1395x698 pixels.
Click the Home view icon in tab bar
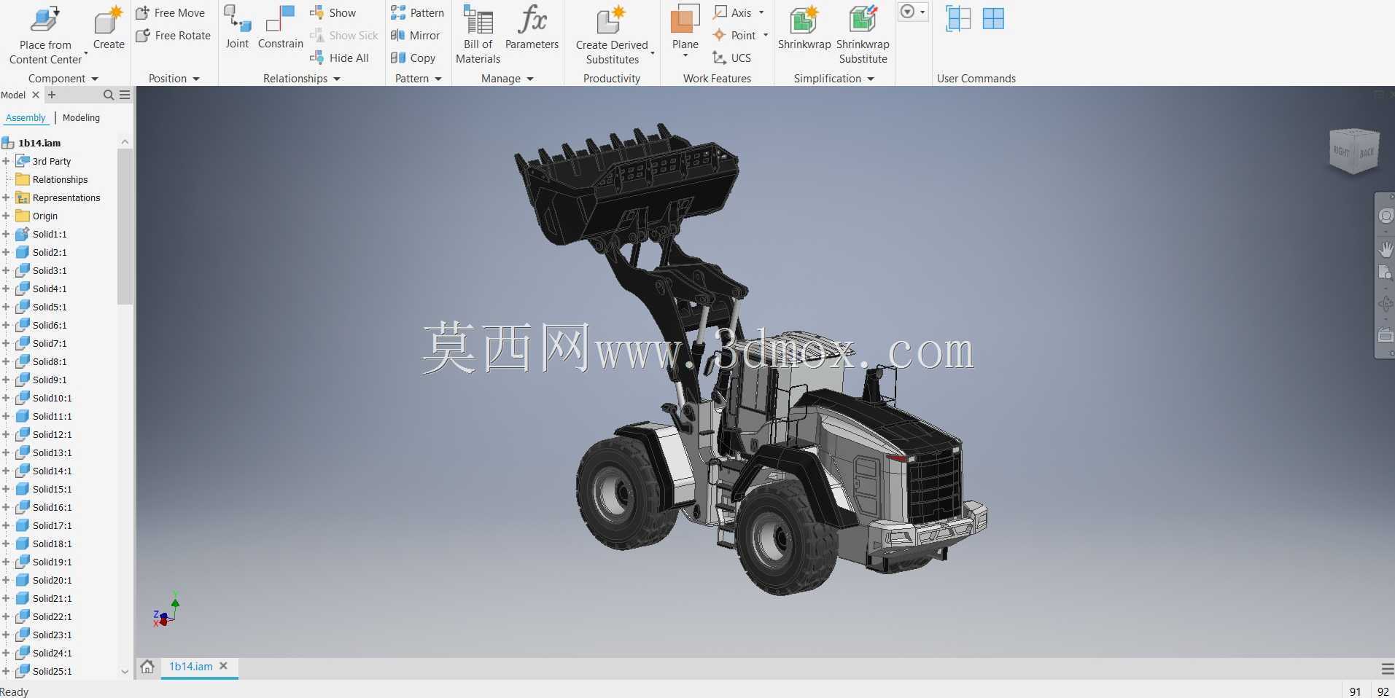tap(147, 667)
